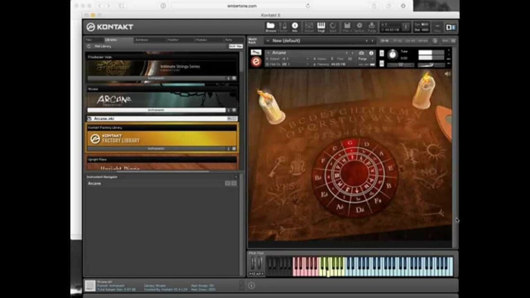Click the refresh libraries icon
Image resolution: width=530 pixels, height=298 pixels.
pos(89,46)
